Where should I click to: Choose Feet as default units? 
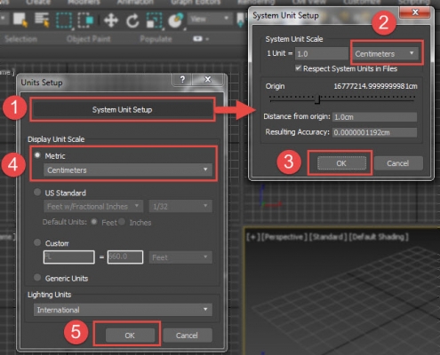point(94,222)
